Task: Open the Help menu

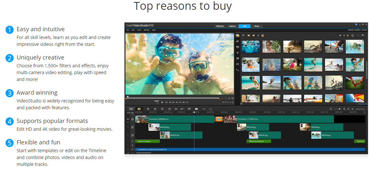Action: click(154, 30)
